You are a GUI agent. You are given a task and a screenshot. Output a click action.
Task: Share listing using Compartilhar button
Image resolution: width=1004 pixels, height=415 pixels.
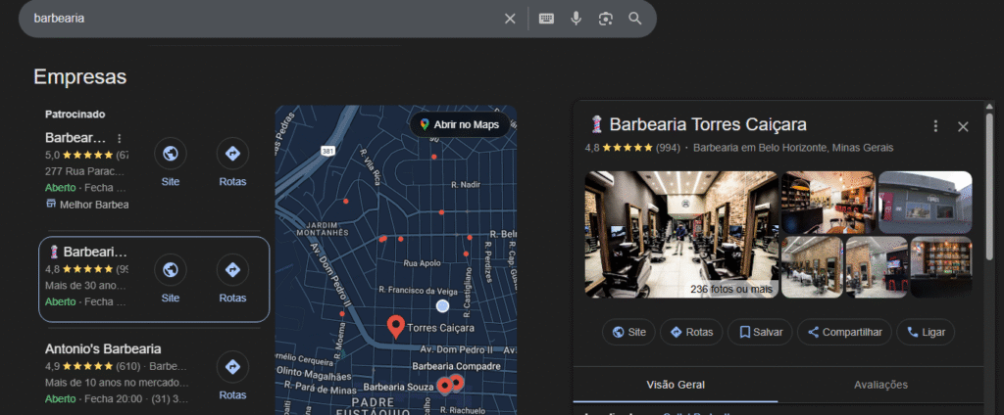[x=844, y=332]
